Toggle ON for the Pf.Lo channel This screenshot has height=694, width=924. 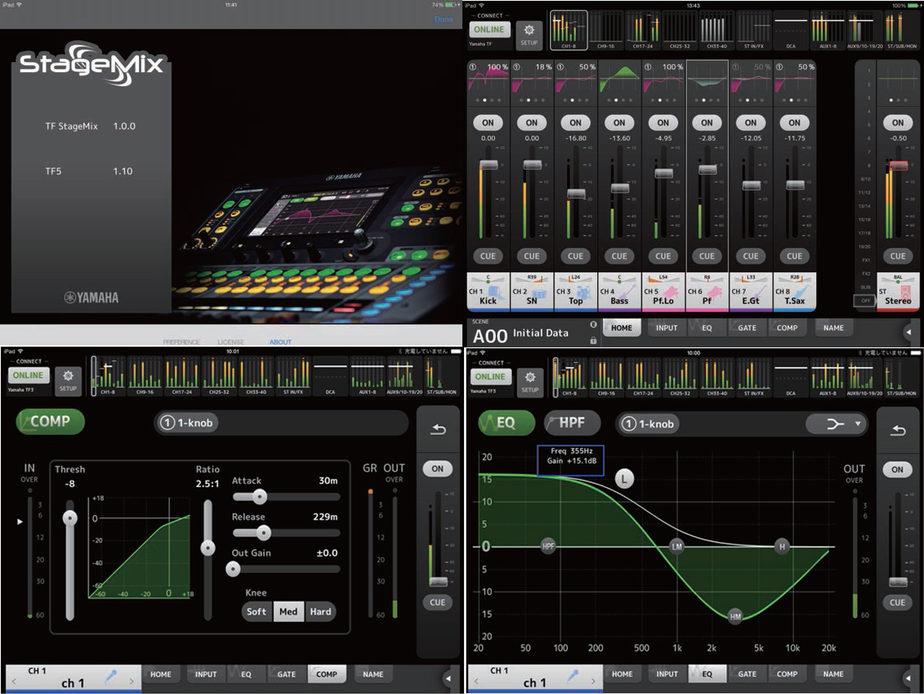point(663,123)
